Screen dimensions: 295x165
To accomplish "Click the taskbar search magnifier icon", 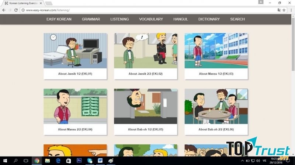I will [x=15, y=161].
